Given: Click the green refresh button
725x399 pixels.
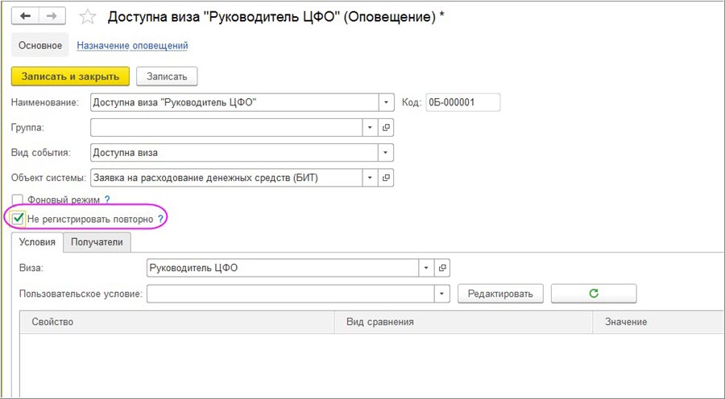Looking at the screenshot, I should tap(594, 294).
